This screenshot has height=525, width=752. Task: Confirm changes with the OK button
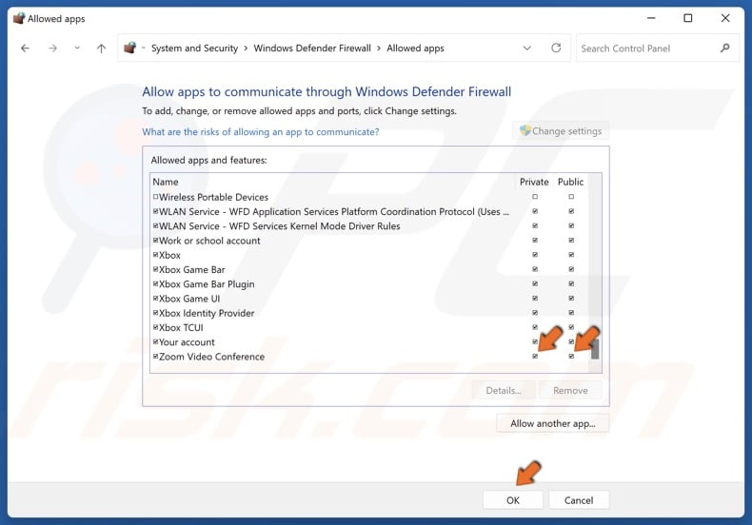coord(513,500)
